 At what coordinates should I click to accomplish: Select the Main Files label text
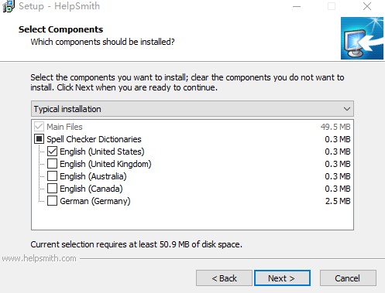coord(64,127)
